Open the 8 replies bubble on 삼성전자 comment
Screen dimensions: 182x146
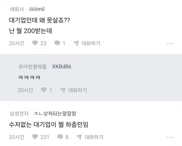pyautogui.click(x=60, y=137)
